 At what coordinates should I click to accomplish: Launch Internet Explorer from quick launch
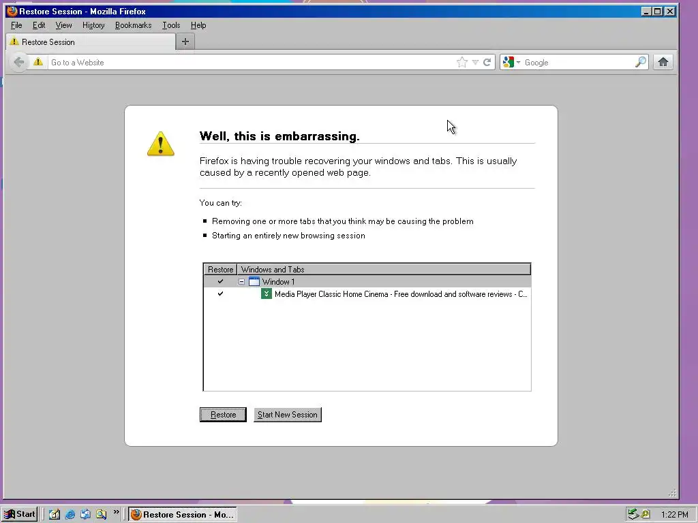(x=70, y=514)
